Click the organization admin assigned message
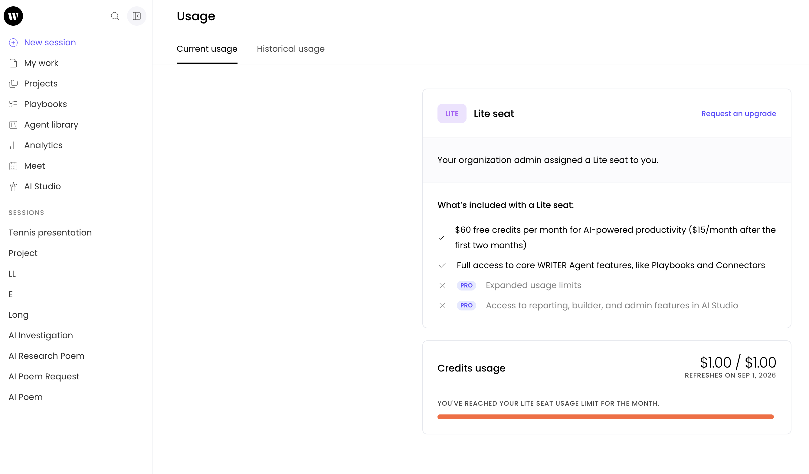The height and width of the screenshot is (474, 809). [548, 160]
